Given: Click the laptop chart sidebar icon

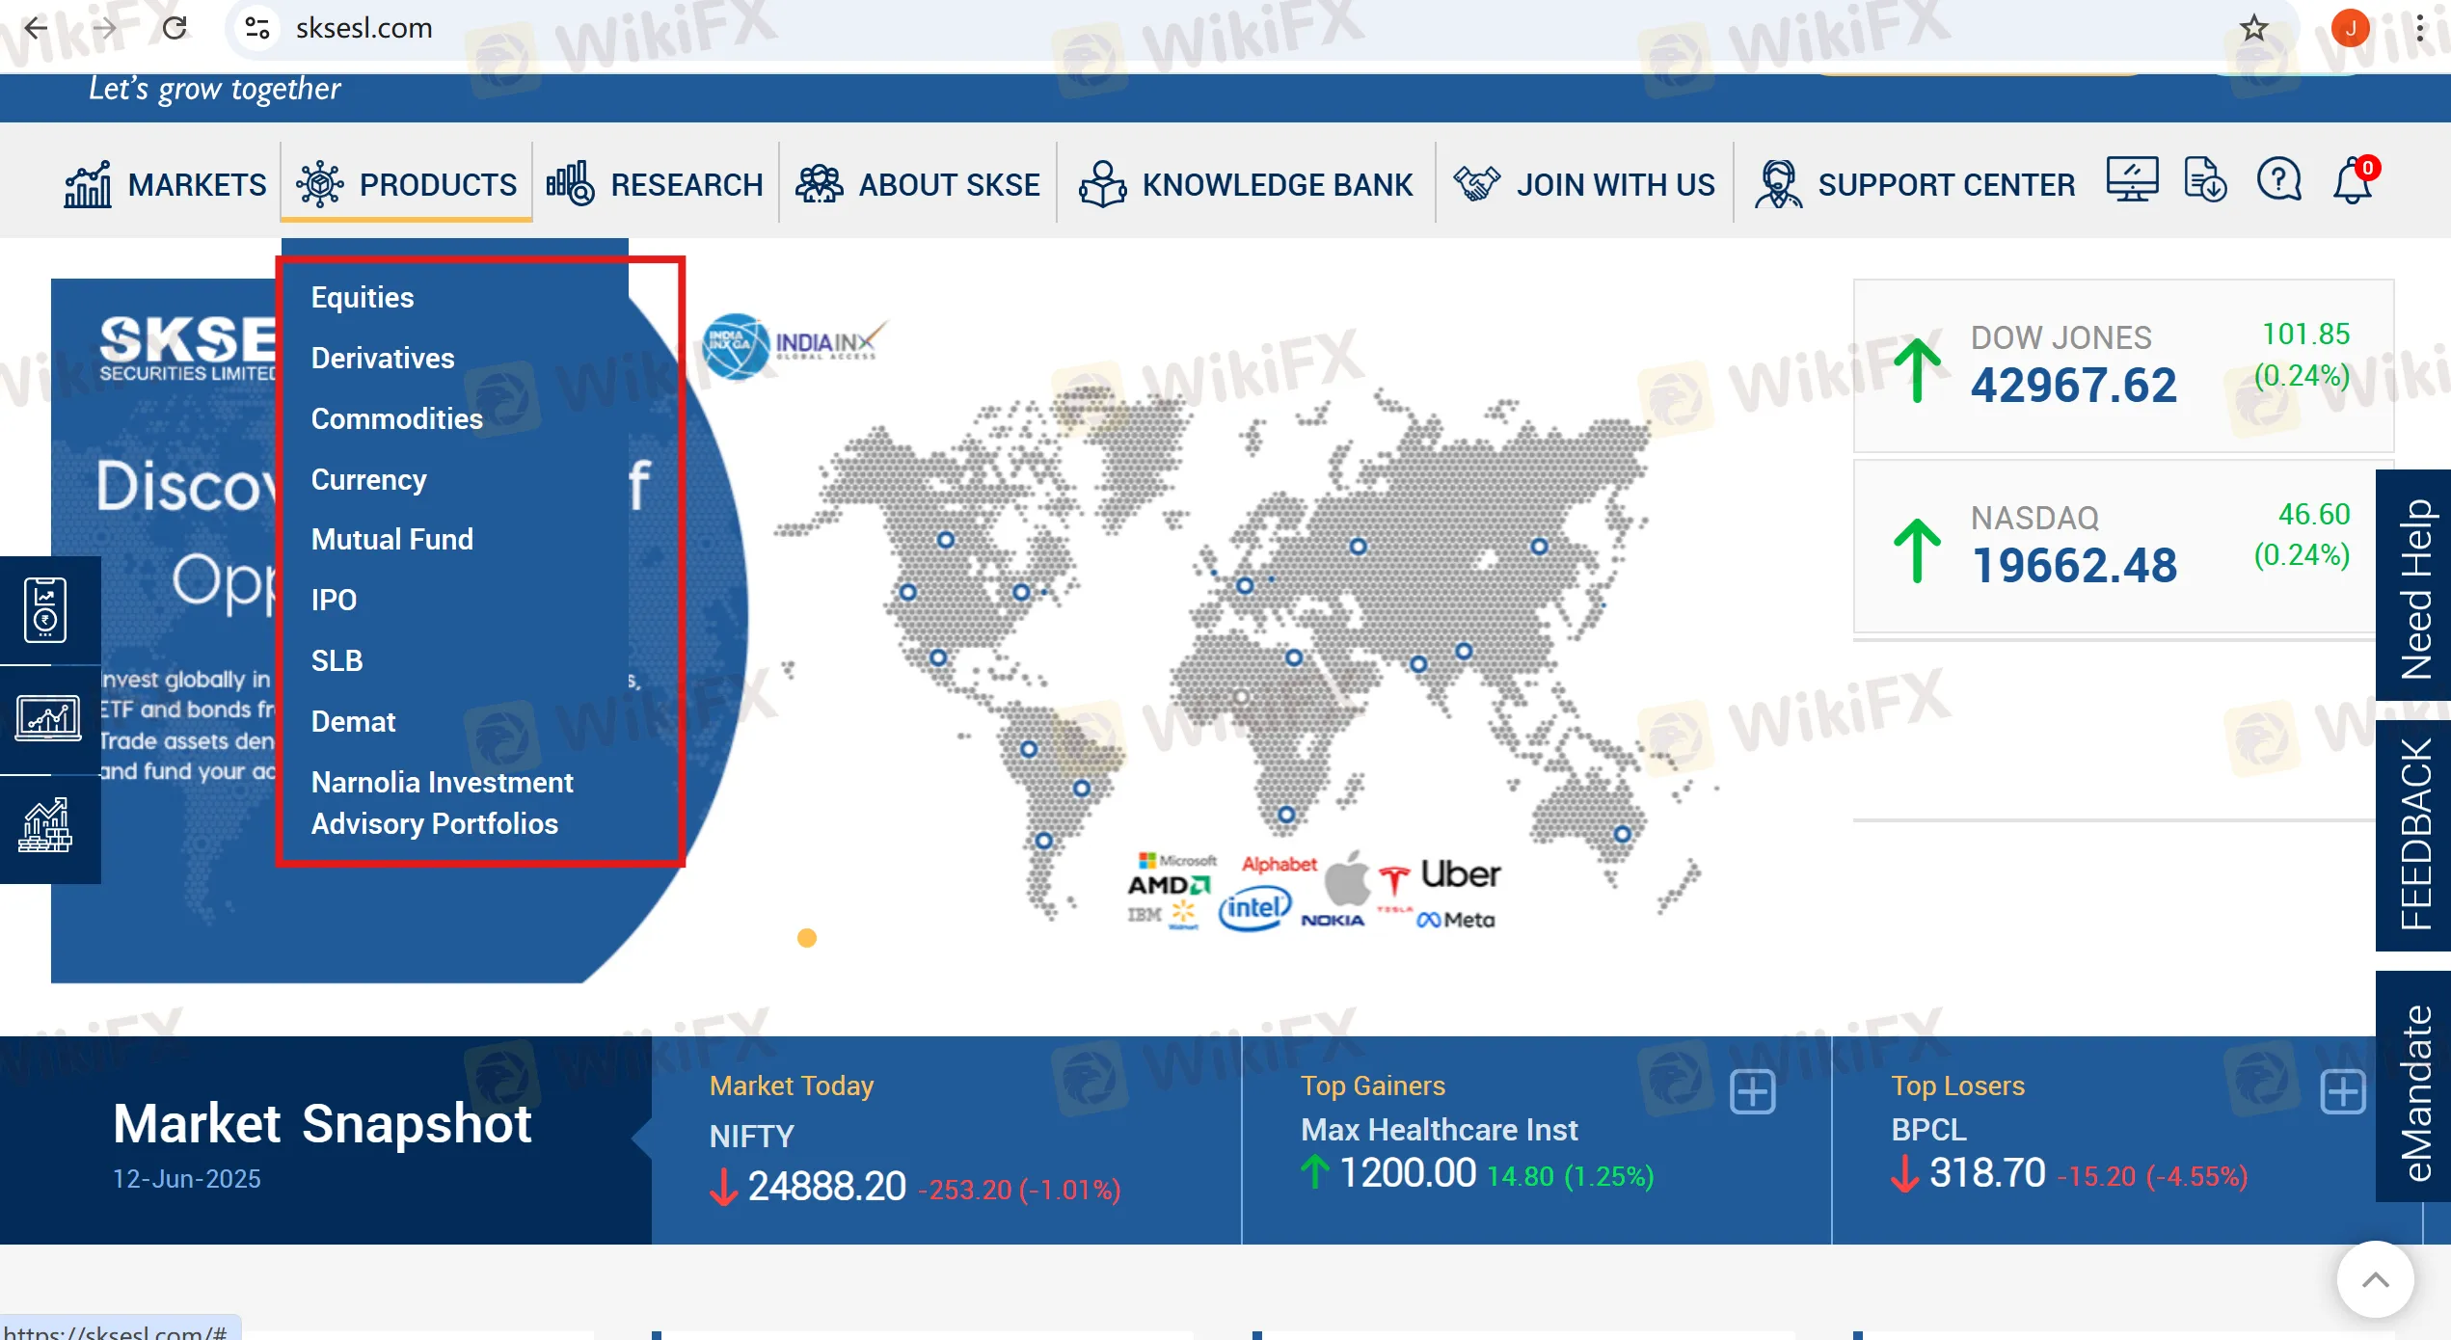Looking at the screenshot, I should [47, 719].
